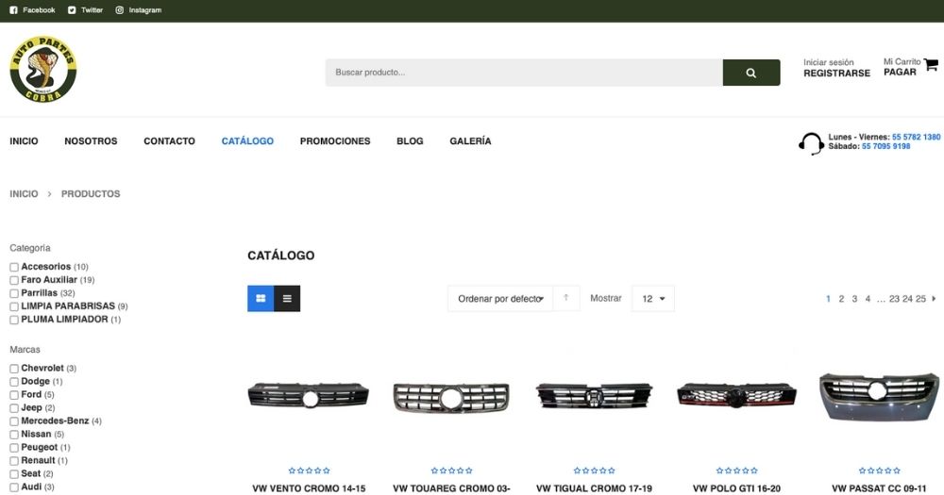This screenshot has width=944, height=495.
Task: Open the Facebook social link icon
Action: coord(14,10)
